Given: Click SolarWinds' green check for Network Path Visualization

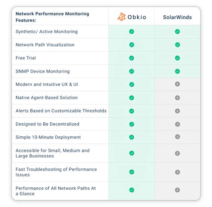Looking at the screenshot, I should tap(178, 45).
